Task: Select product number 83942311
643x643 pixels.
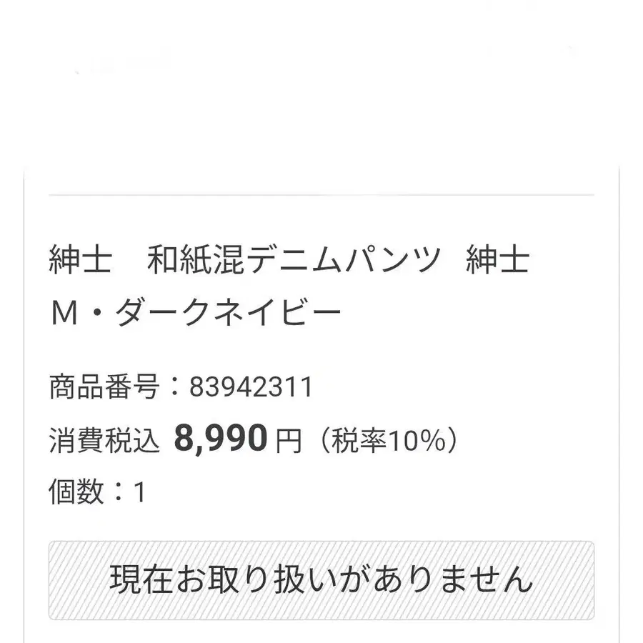Action: point(251,387)
